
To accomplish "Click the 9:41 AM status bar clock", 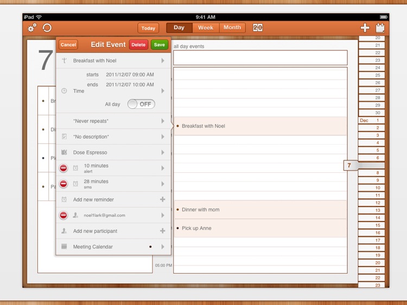I will pos(205,17).
